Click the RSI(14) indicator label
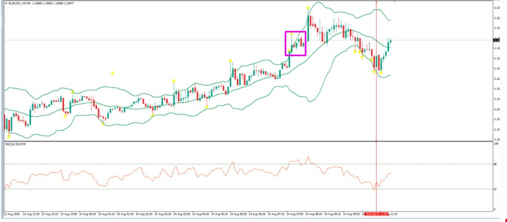The image size is (507, 222). (x=14, y=145)
